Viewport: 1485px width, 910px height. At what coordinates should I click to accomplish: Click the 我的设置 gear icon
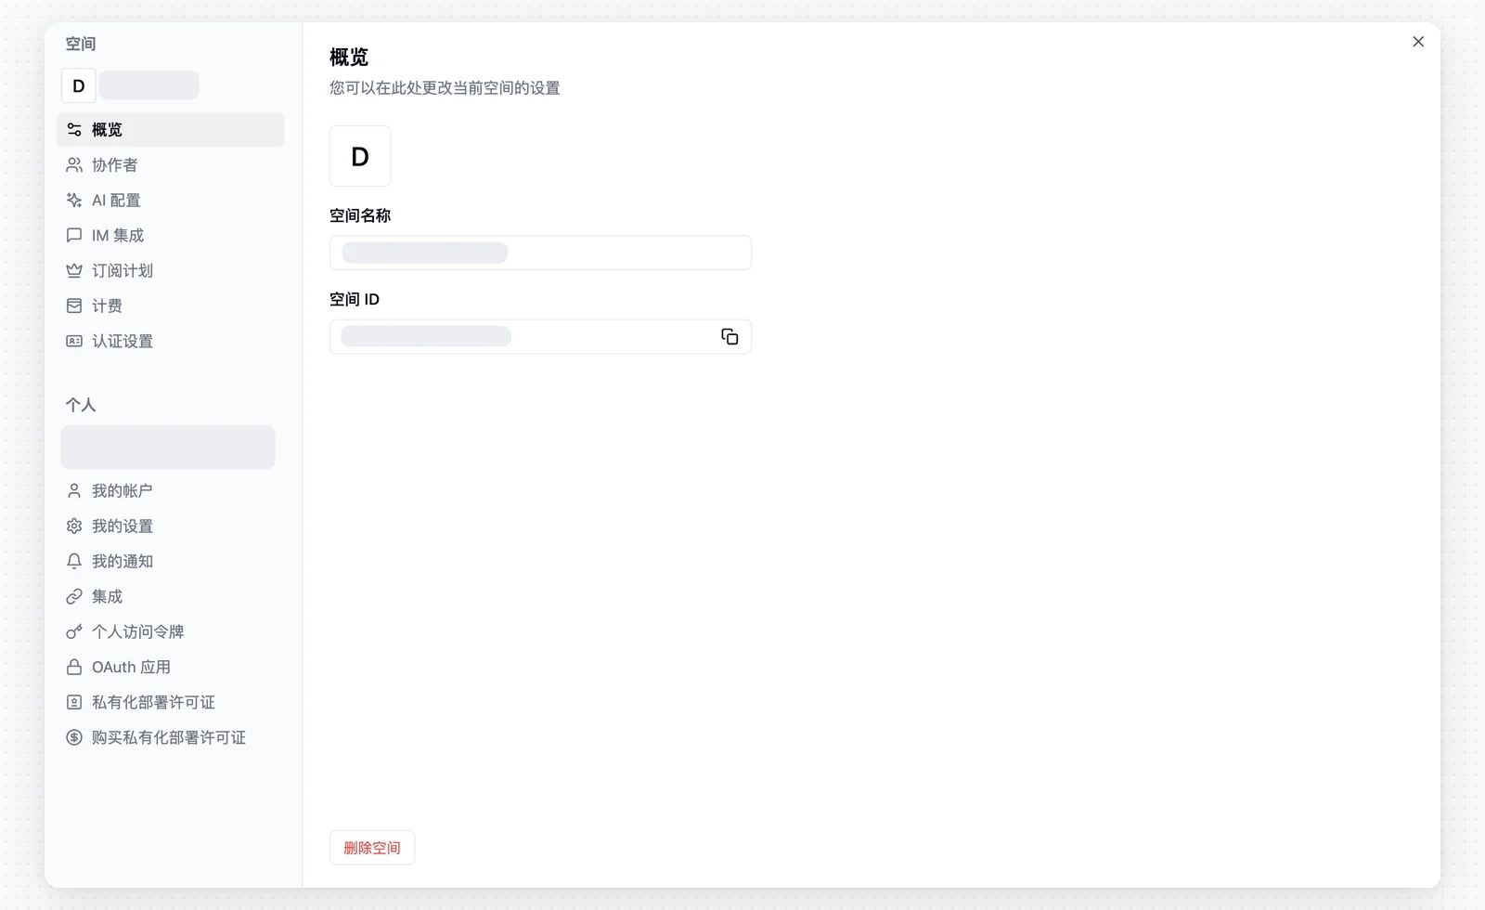point(74,526)
